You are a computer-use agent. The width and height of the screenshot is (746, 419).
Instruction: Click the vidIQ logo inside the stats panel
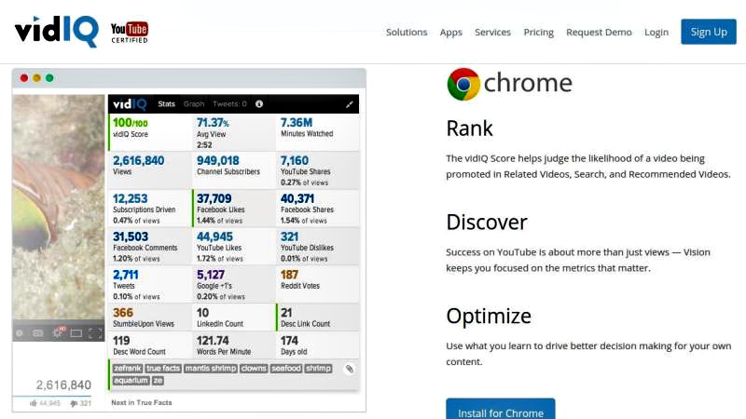[130, 104]
